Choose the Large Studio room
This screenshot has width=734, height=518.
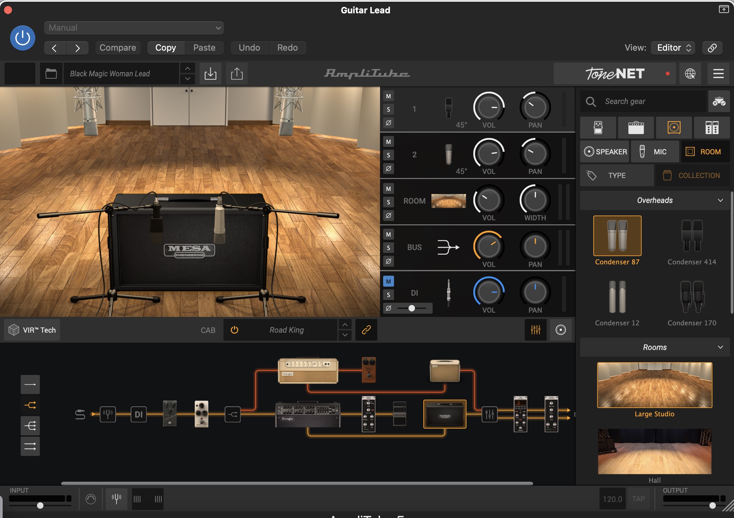tap(655, 385)
